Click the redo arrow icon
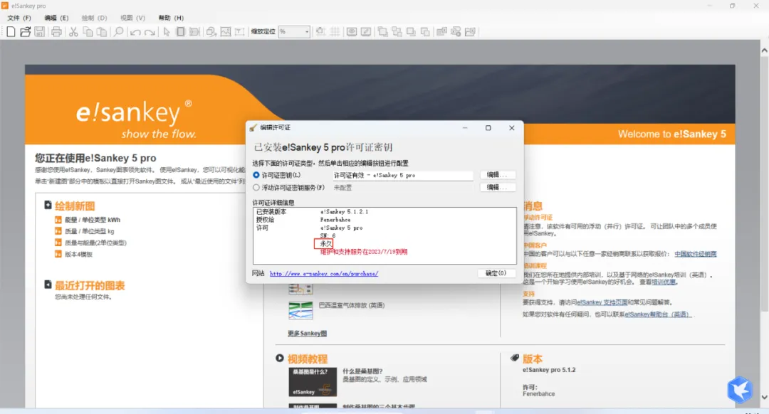The height and width of the screenshot is (414, 769). [150, 32]
